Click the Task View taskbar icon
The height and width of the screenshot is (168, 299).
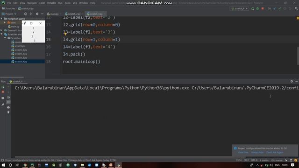17,165
